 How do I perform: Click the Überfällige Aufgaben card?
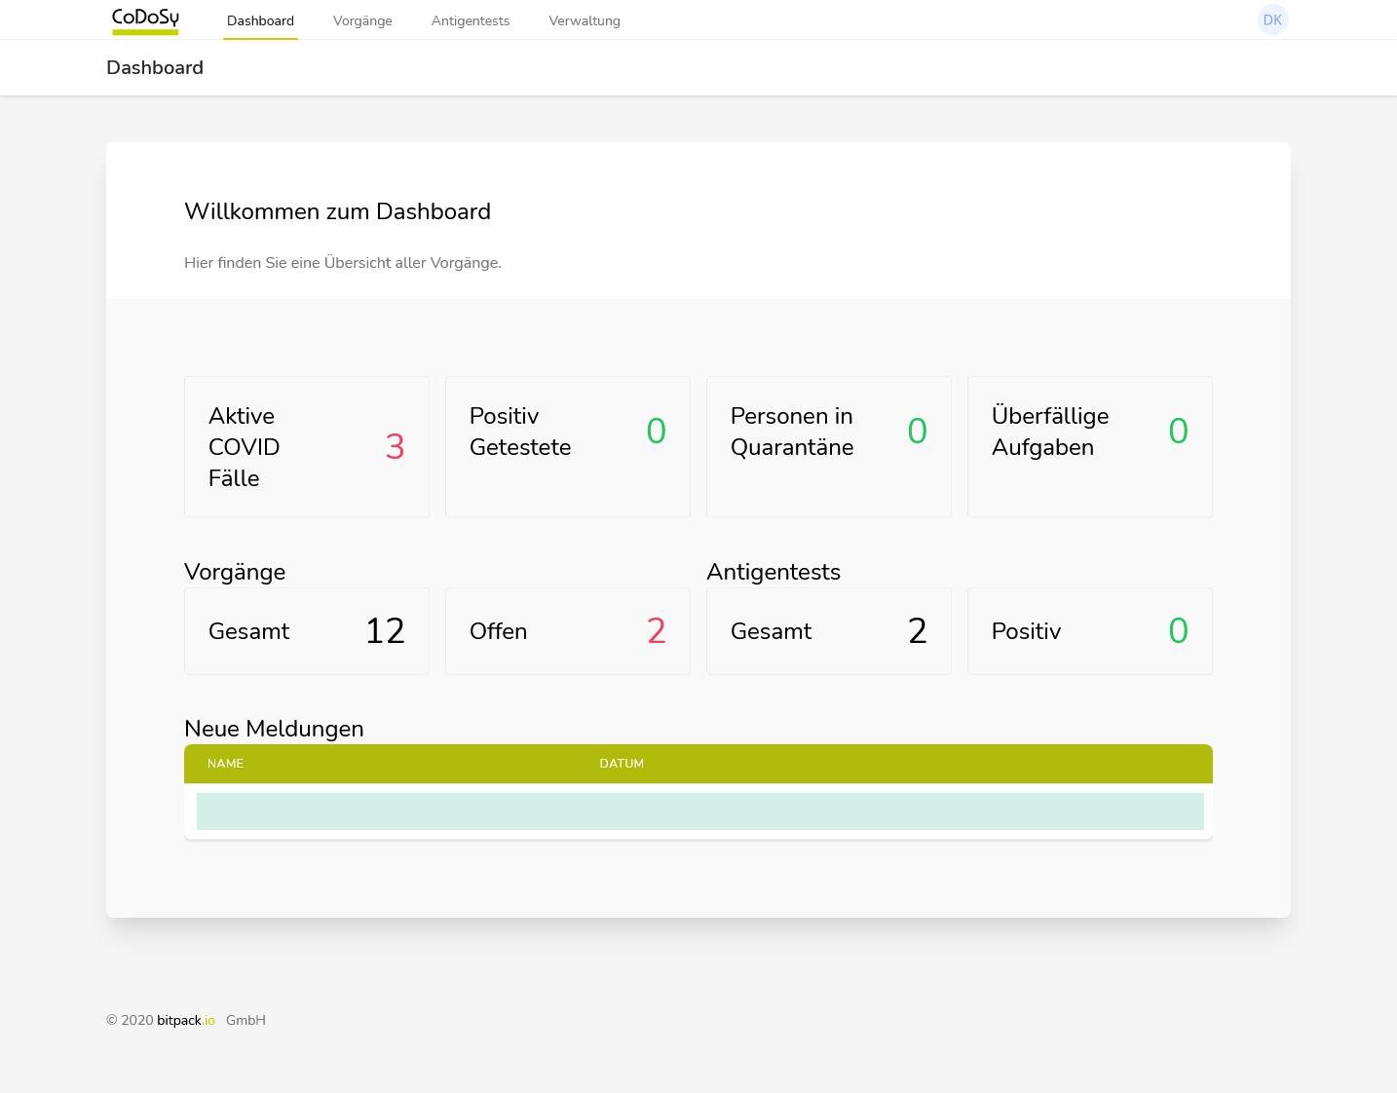tap(1089, 446)
